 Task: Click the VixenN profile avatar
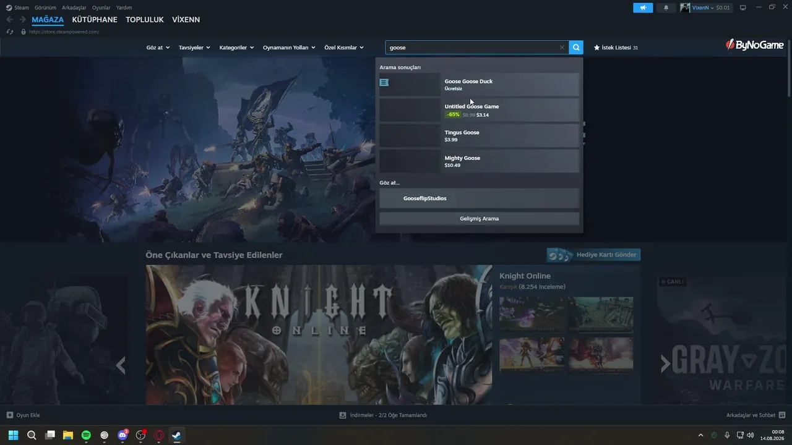click(x=685, y=8)
